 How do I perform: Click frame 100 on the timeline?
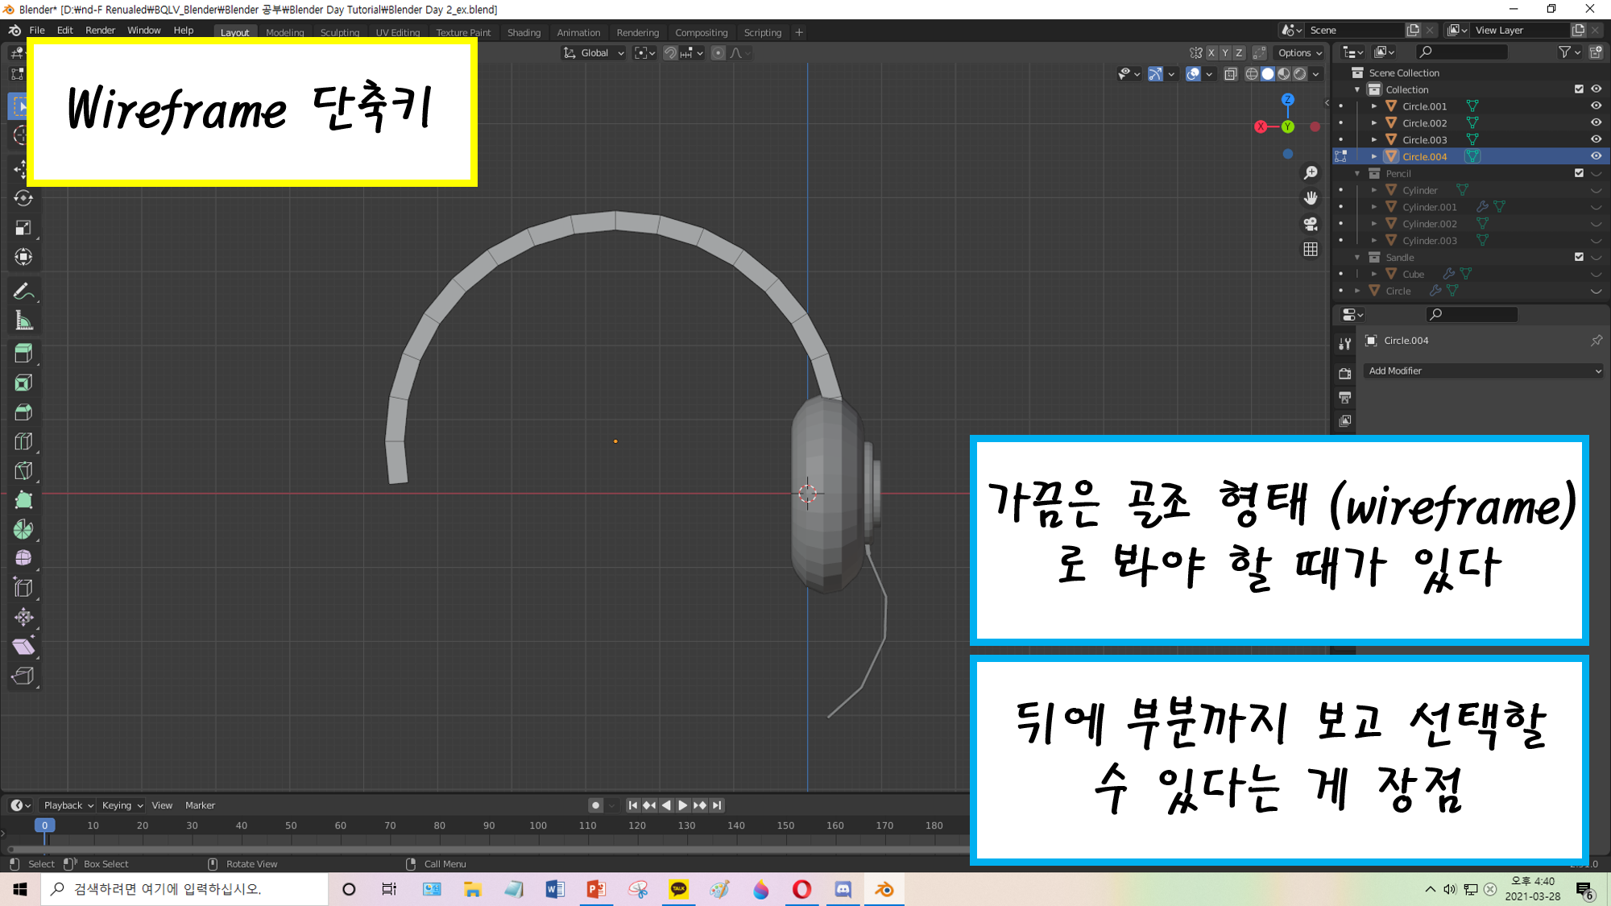[x=538, y=825]
